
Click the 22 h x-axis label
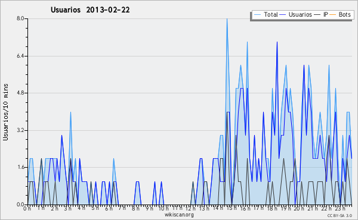[326, 208]
